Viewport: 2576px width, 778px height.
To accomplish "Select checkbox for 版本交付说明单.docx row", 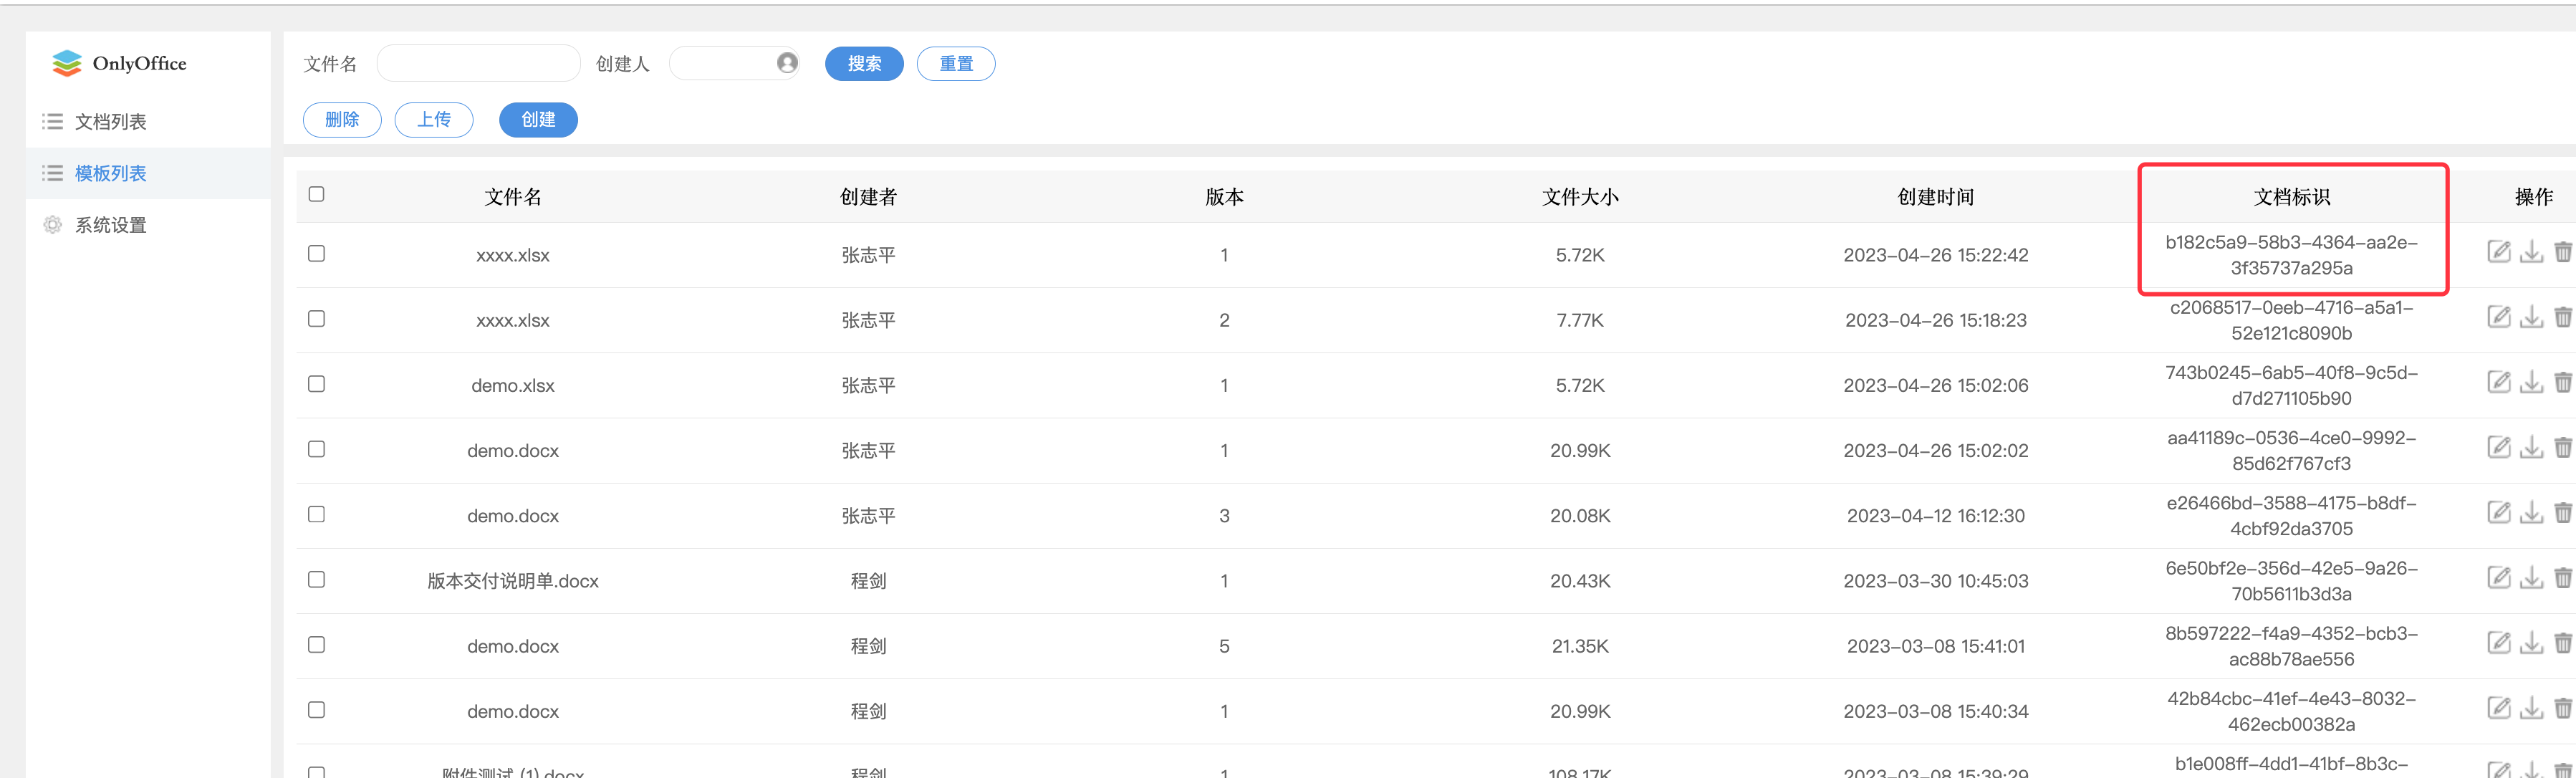I will tap(317, 579).
